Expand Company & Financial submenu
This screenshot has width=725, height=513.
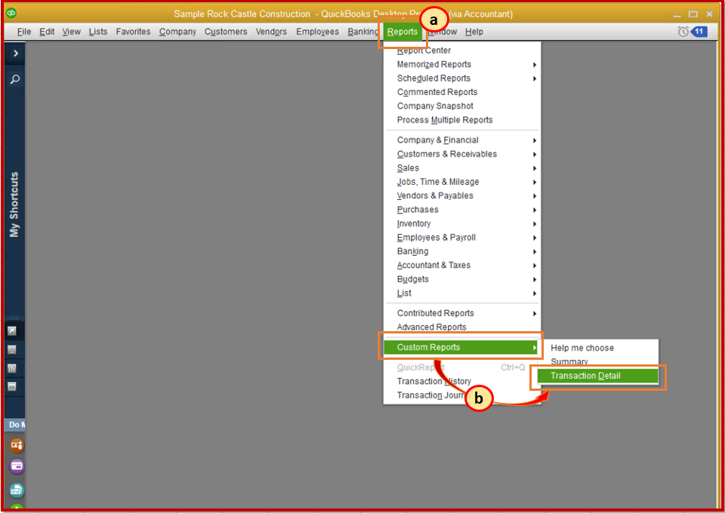[462, 140]
